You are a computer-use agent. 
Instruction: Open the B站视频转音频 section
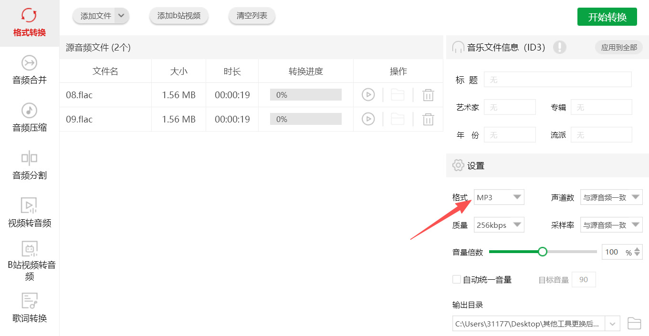coord(30,262)
